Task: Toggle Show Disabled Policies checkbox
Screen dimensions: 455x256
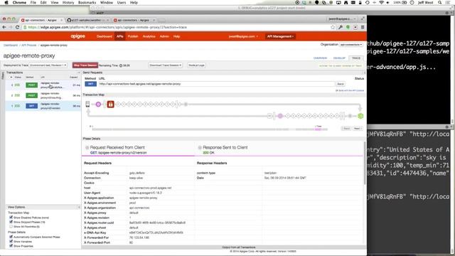Action: tap(11, 218)
